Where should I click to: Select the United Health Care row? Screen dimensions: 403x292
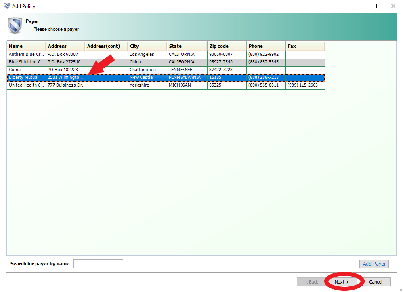[x=26, y=85]
